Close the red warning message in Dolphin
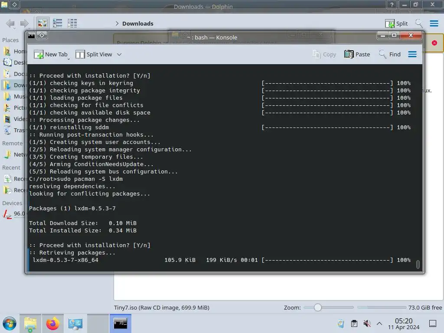The width and height of the screenshot is (444, 333). pyautogui.click(x=434, y=43)
